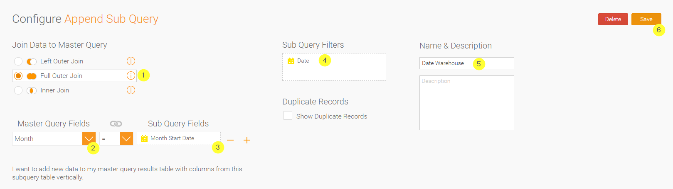Click calendar icon in Month Start Date field

pos(144,138)
